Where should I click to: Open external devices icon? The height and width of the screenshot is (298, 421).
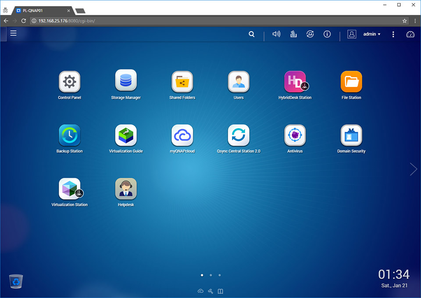pyautogui.click(x=310, y=34)
